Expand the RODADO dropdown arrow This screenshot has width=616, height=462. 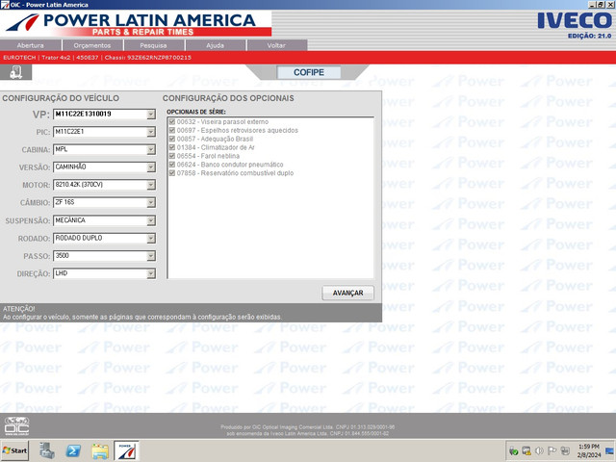coord(151,239)
